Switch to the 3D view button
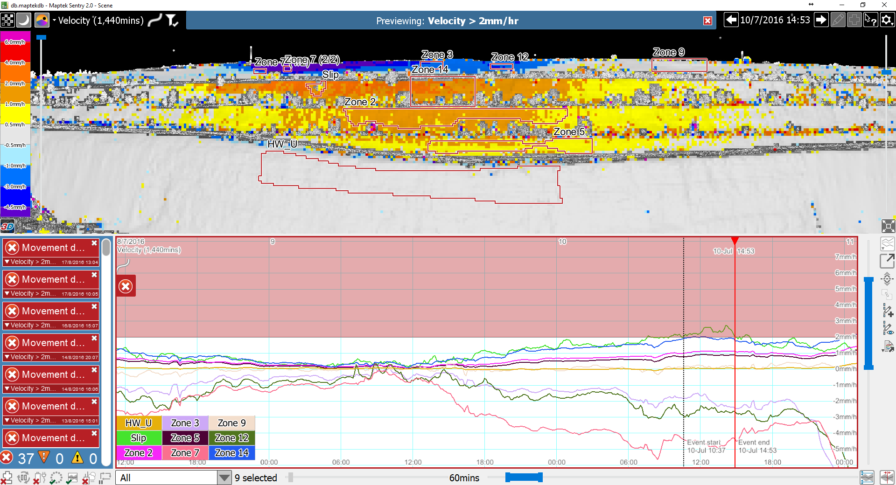Screen dimensions: 896x485 pos(7,227)
